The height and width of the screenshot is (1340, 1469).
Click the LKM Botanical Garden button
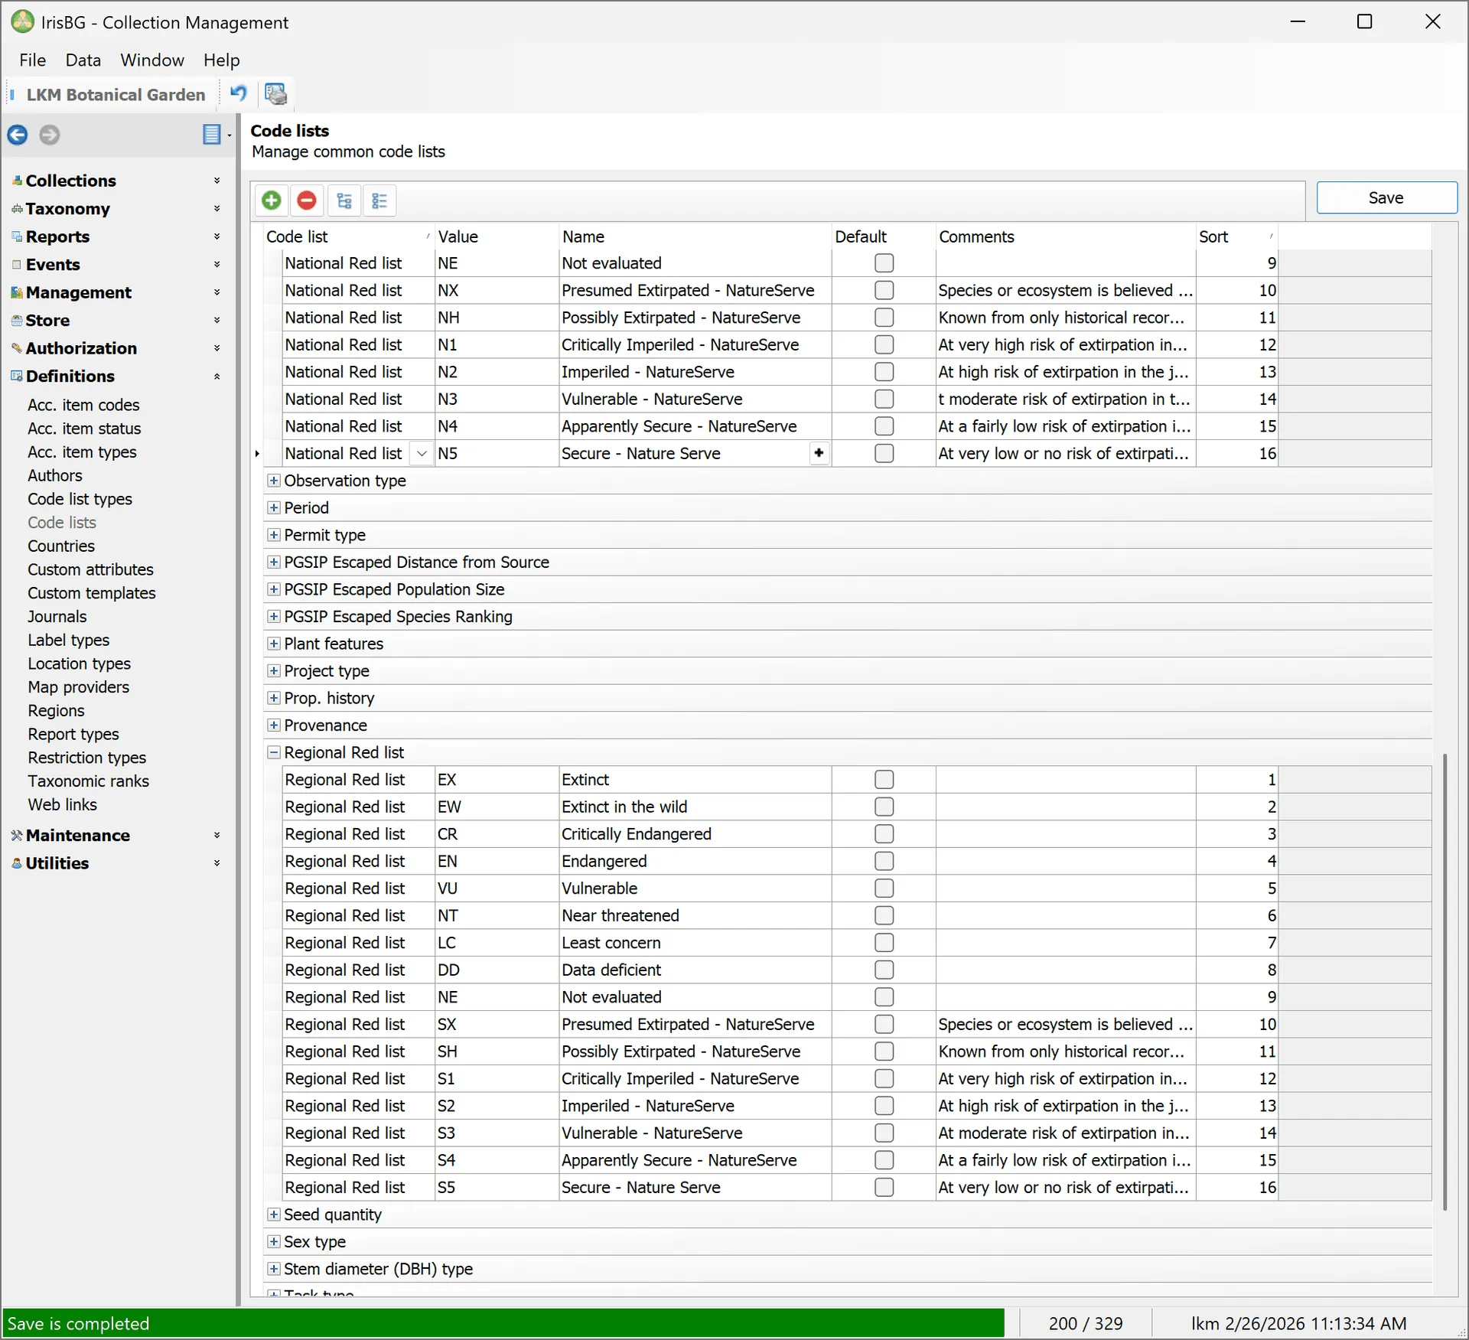(x=116, y=95)
